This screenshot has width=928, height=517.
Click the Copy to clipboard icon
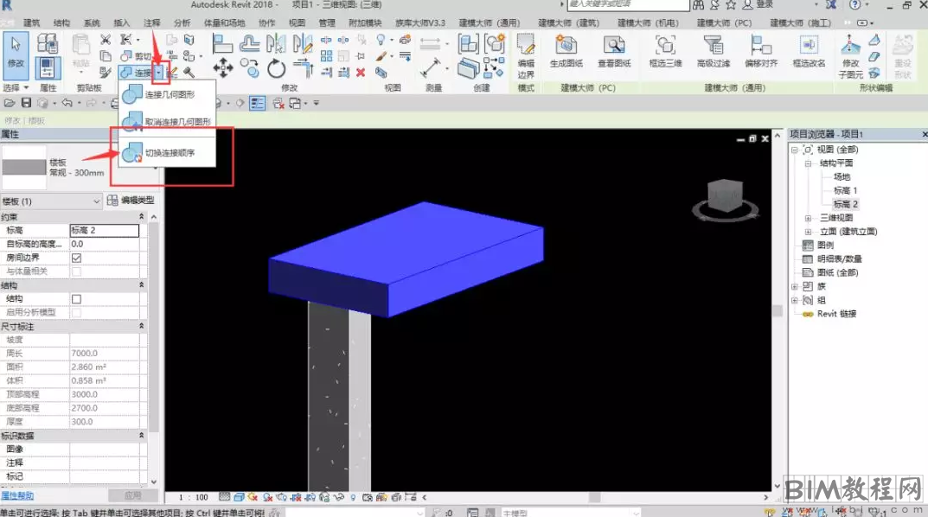106,56
